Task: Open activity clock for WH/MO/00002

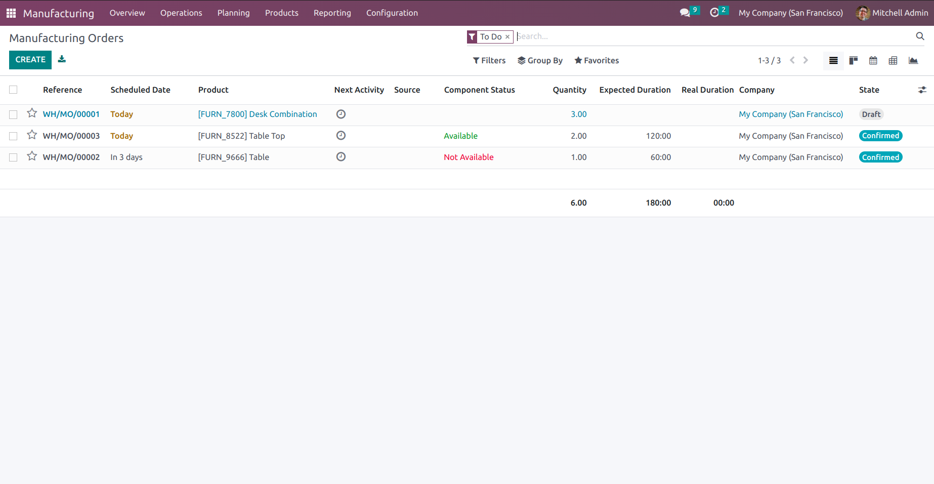Action: pos(341,156)
